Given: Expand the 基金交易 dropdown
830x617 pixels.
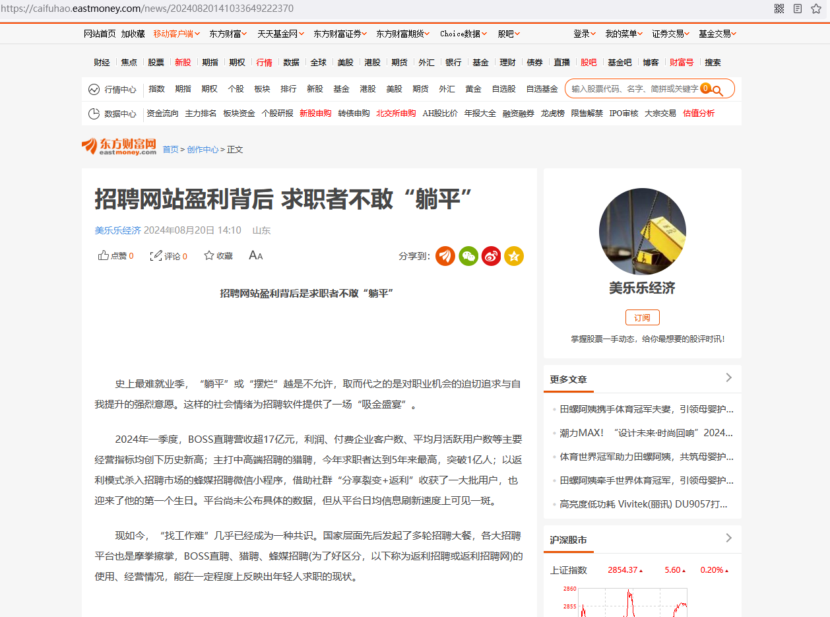Looking at the screenshot, I should [718, 34].
